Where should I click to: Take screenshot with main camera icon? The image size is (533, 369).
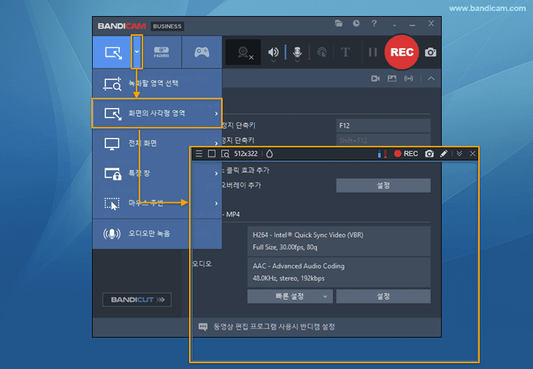(x=430, y=53)
